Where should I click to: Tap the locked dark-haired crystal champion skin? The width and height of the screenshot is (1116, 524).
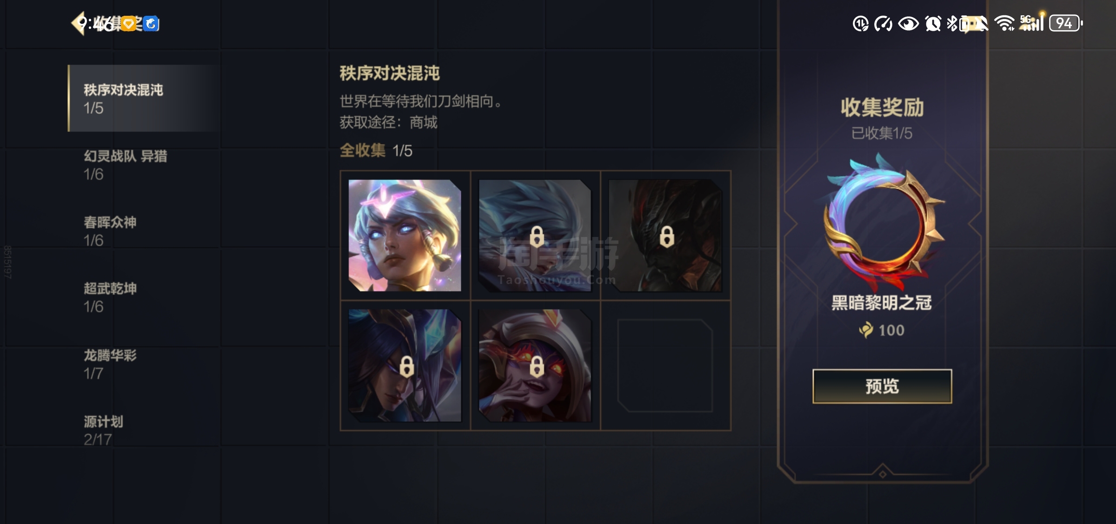(x=405, y=366)
